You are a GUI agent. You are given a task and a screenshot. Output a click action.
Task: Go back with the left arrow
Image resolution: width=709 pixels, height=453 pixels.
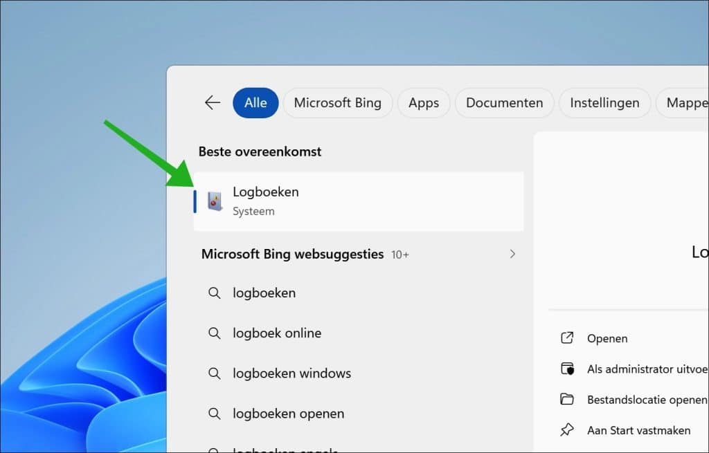tap(212, 103)
